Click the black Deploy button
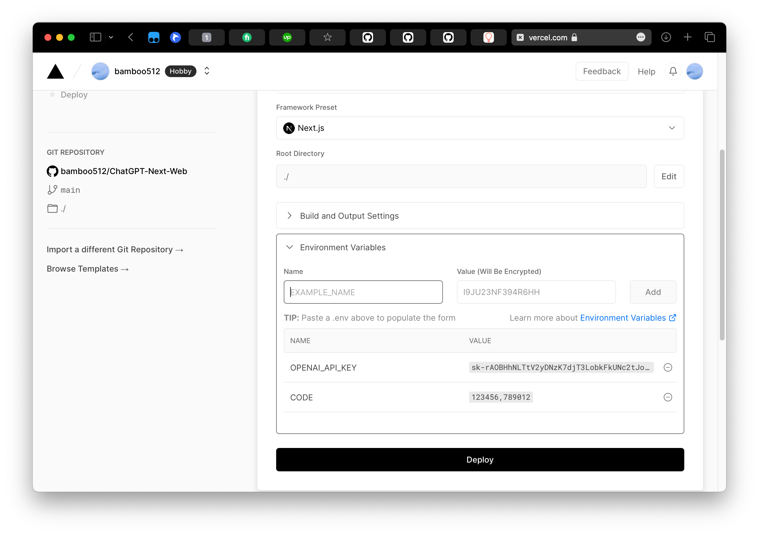759x535 pixels. (x=480, y=460)
